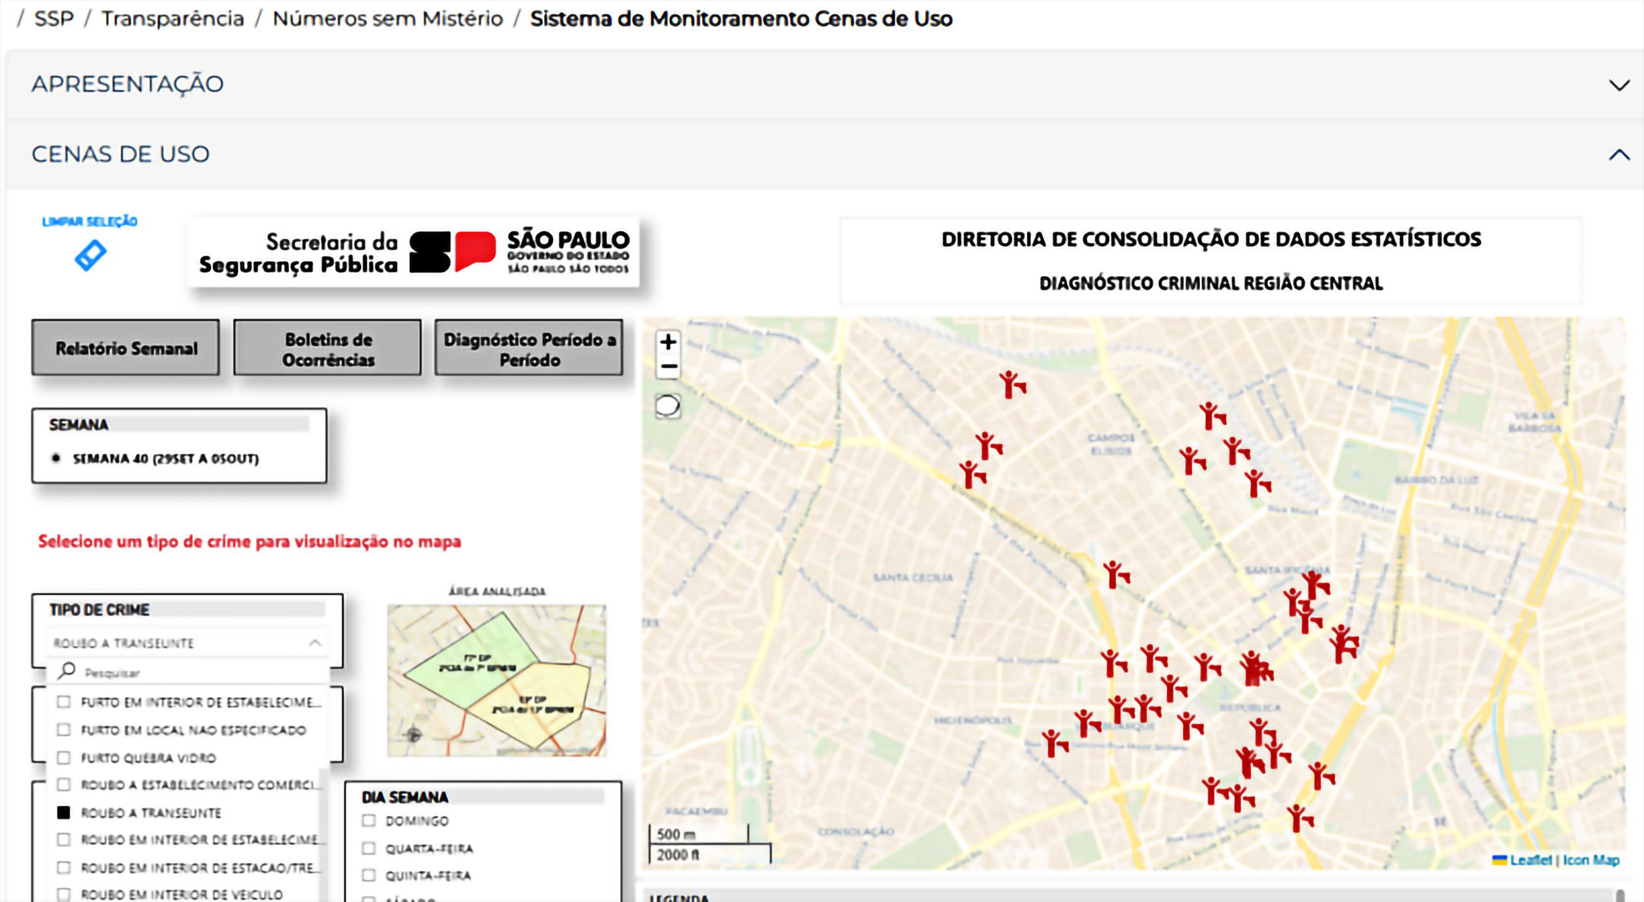The height and width of the screenshot is (902, 1644).
Task: Click the southernmost red marker on map
Action: 1298,819
